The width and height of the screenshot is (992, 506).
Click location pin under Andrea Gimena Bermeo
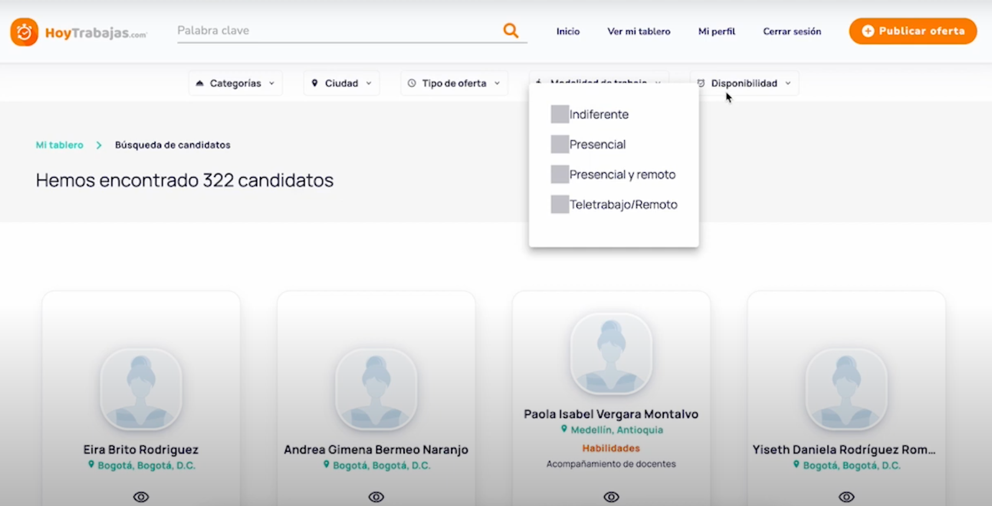pos(326,464)
